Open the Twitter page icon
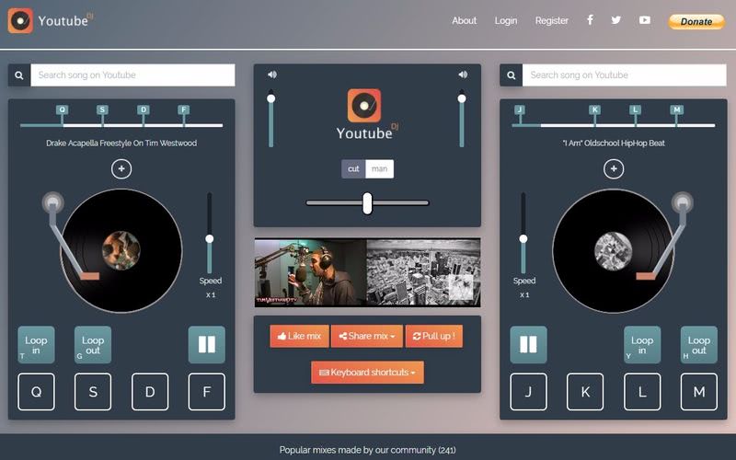The image size is (736, 460). pos(616,19)
